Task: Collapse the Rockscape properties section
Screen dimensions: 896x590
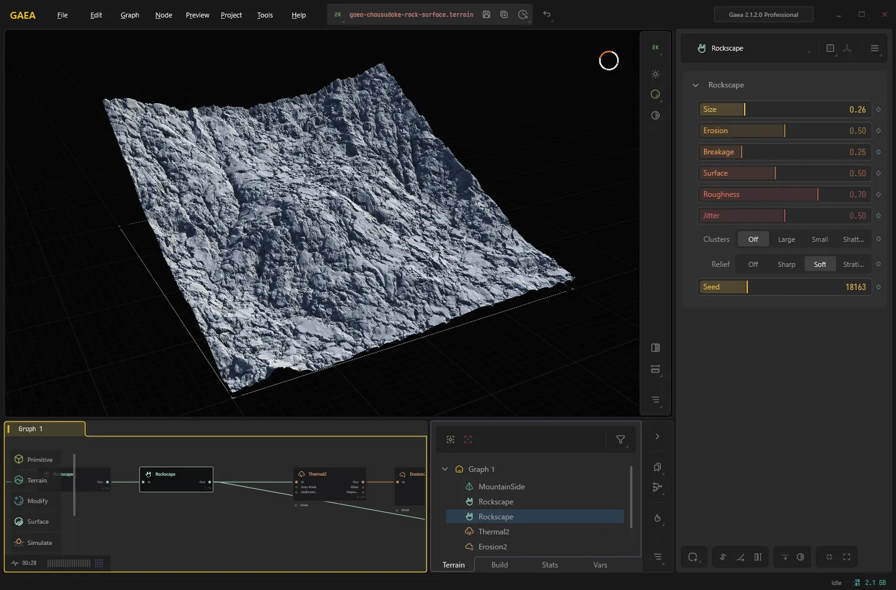Action: 695,85
